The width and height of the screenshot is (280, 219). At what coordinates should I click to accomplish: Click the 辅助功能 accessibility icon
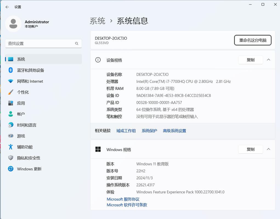coord(10,147)
